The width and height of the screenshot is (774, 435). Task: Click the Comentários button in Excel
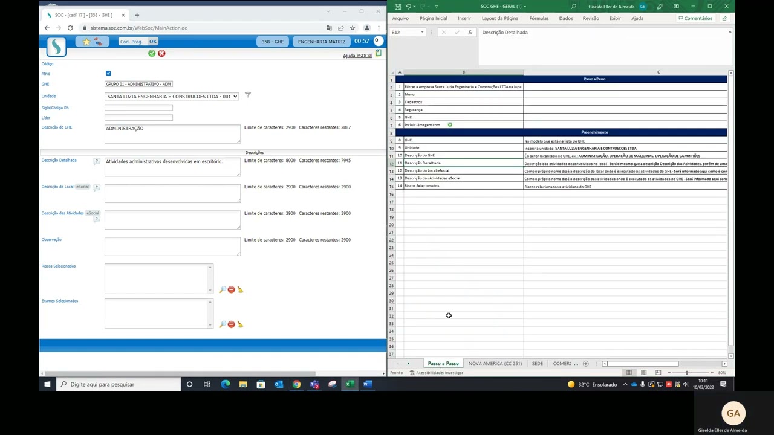pos(695,18)
